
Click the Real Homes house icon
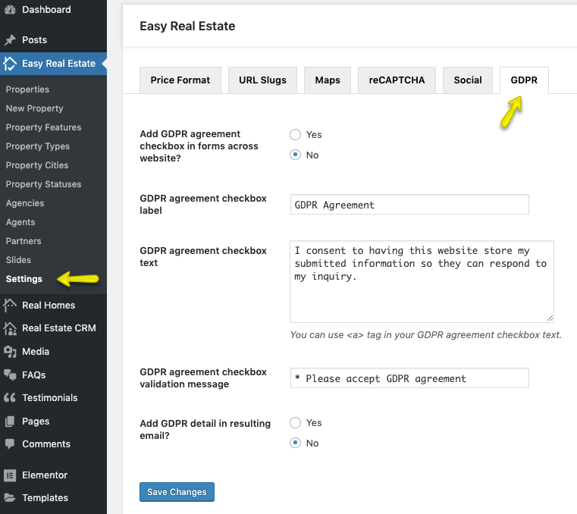point(10,306)
